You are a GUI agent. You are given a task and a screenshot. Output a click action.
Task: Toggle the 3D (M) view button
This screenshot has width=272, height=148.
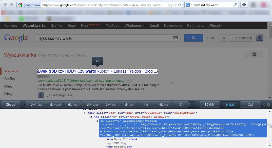coord(209,104)
